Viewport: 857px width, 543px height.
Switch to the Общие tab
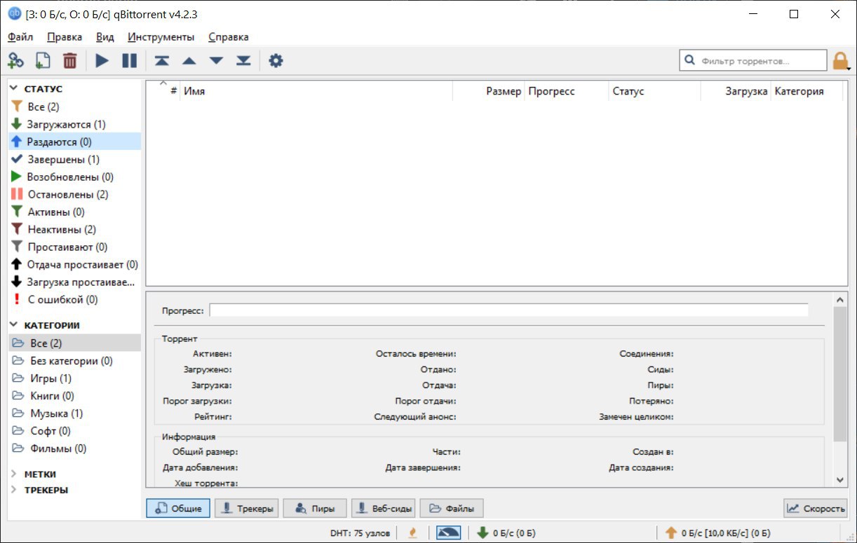coord(178,509)
